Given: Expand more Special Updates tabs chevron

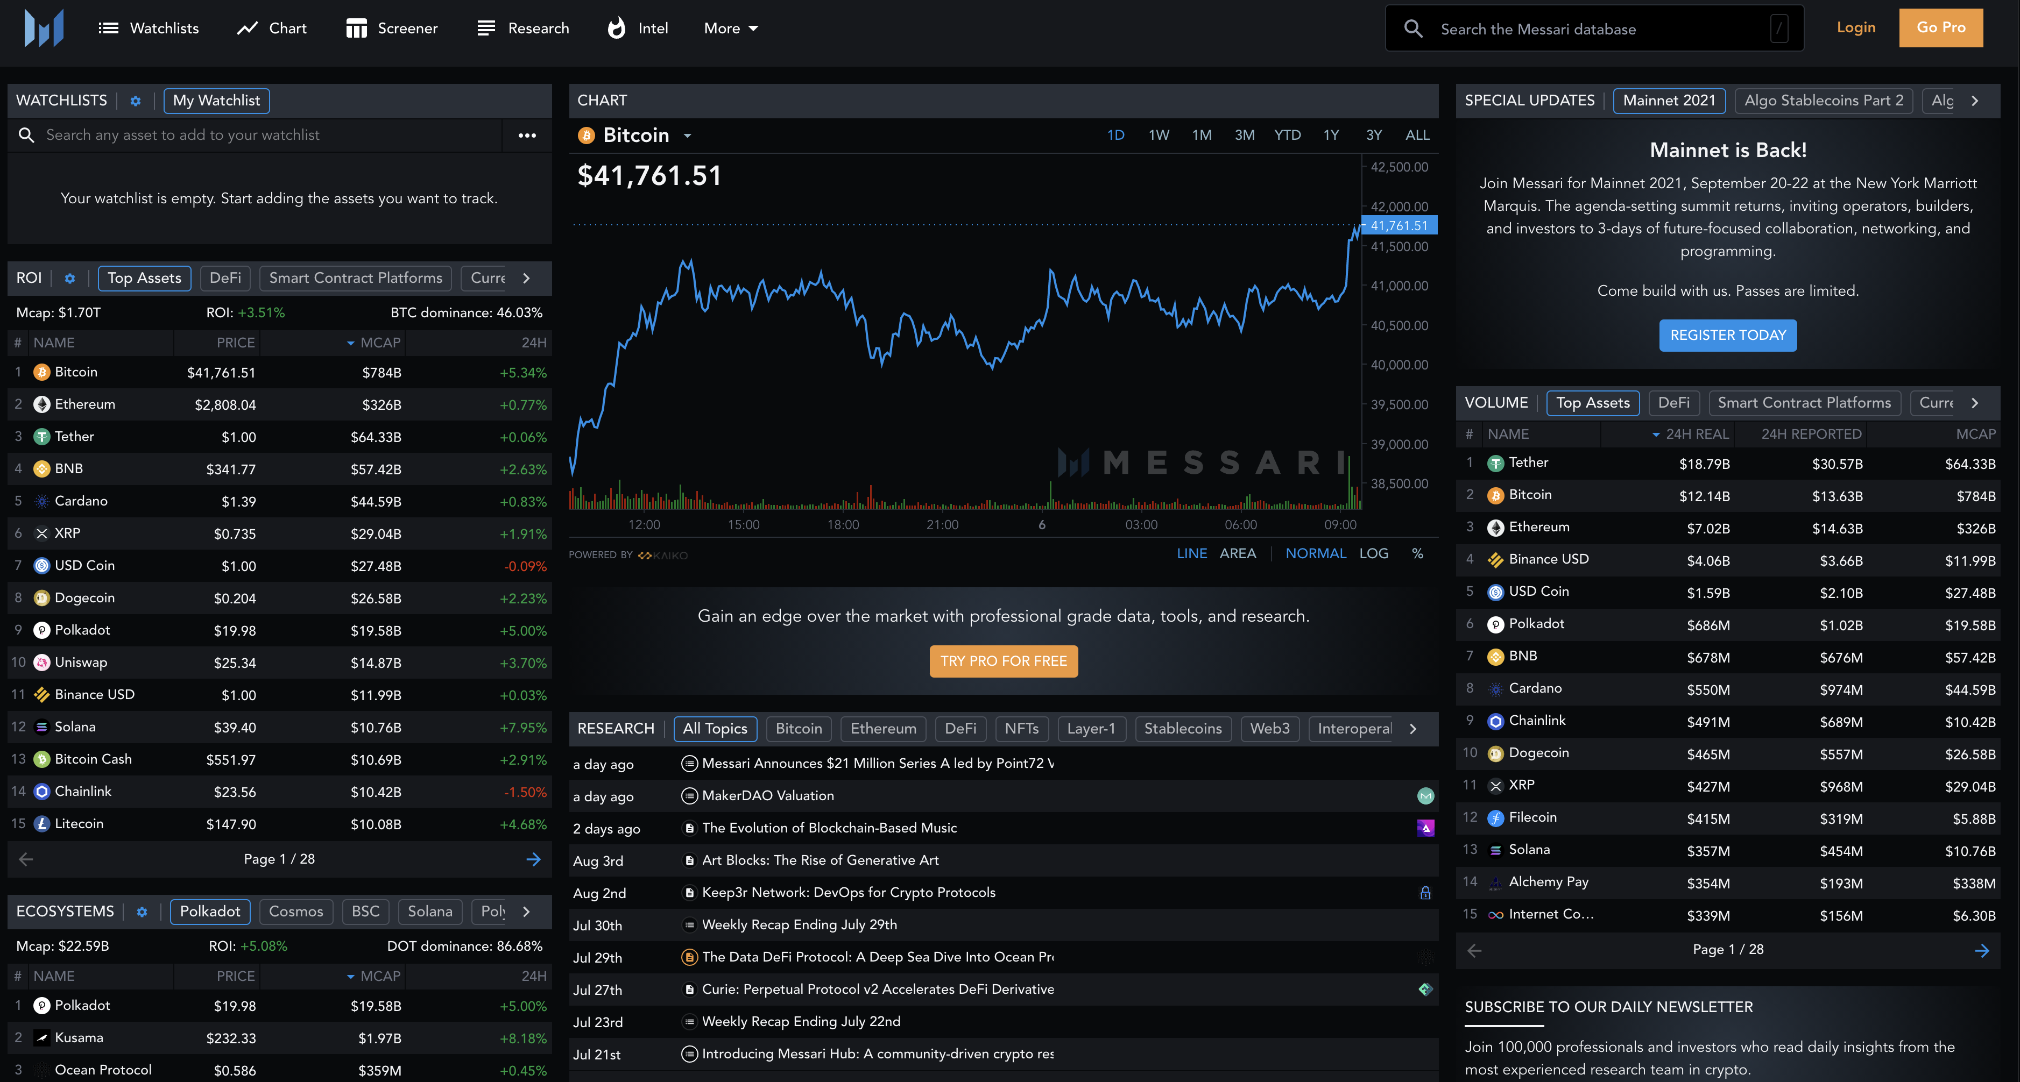Looking at the screenshot, I should pyautogui.click(x=1974, y=101).
